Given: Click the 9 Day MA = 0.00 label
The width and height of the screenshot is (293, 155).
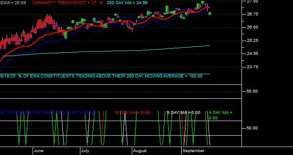Looking at the screenshot, I should [x=183, y=113].
